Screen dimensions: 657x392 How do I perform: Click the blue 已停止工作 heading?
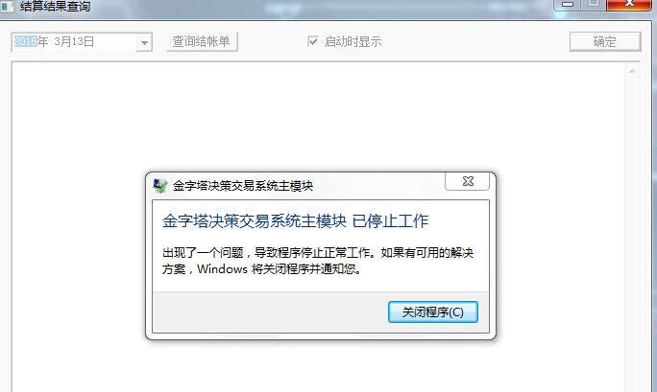[x=390, y=220]
